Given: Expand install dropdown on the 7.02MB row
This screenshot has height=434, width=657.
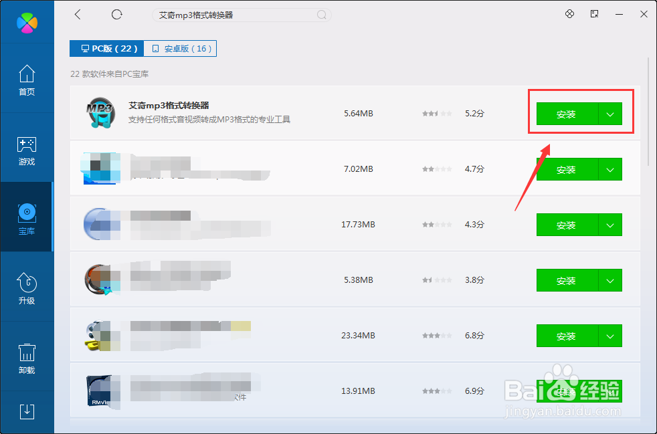Looking at the screenshot, I should click(x=610, y=169).
